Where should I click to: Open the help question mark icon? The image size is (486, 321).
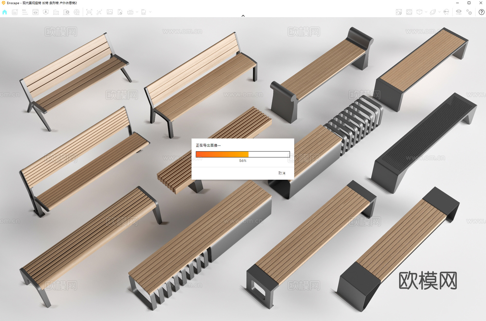tap(481, 12)
